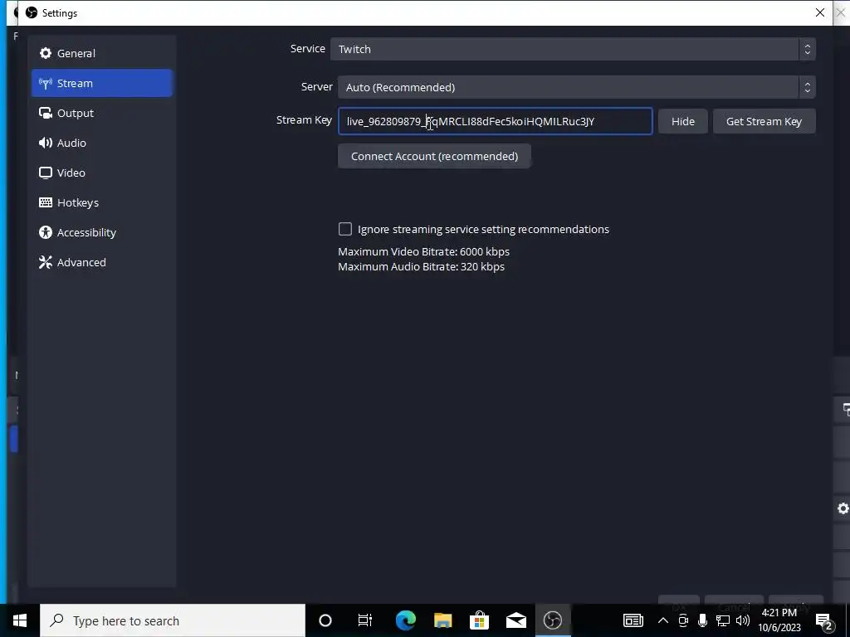
Task: Open Microsoft Store from the taskbar
Action: tap(479, 620)
